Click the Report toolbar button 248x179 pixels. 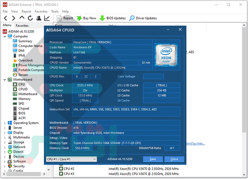point(65,18)
